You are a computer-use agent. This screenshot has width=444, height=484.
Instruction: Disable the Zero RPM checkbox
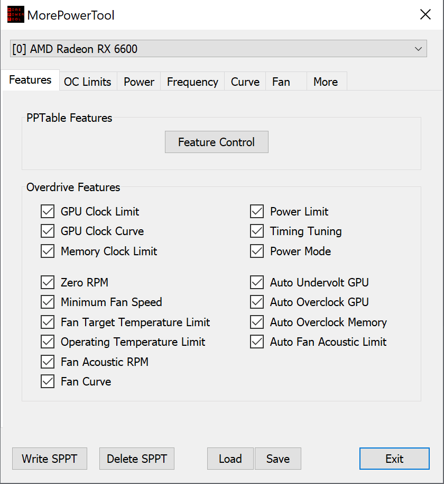point(48,282)
